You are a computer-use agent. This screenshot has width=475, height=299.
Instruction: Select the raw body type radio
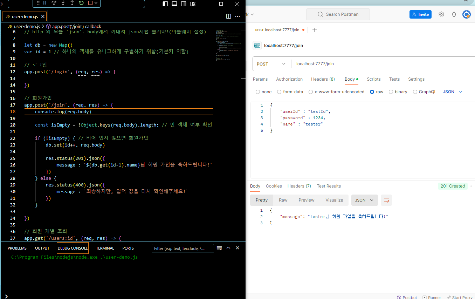[x=372, y=92]
